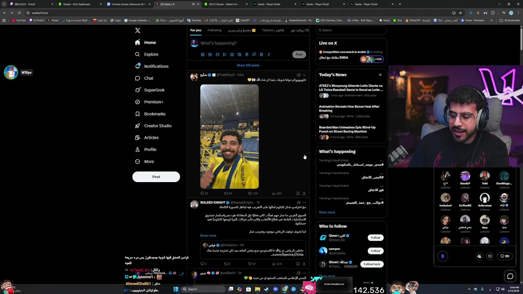Open Explore in the left sidebar
Viewport: 523px width, 294px height.
(x=147, y=54)
